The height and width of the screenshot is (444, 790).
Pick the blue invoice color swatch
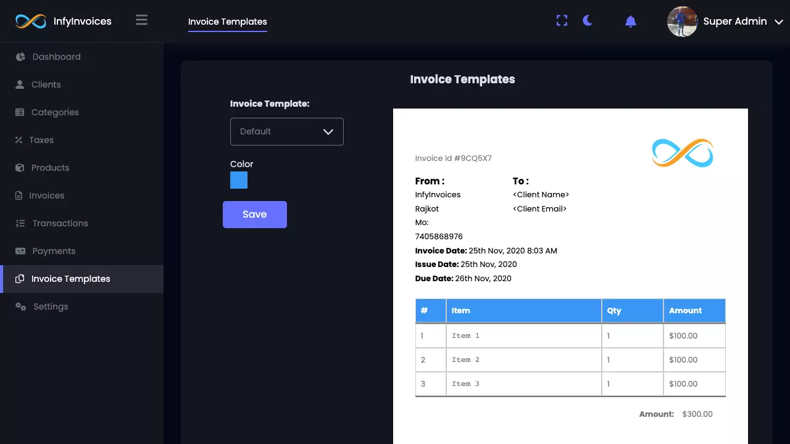tap(239, 180)
